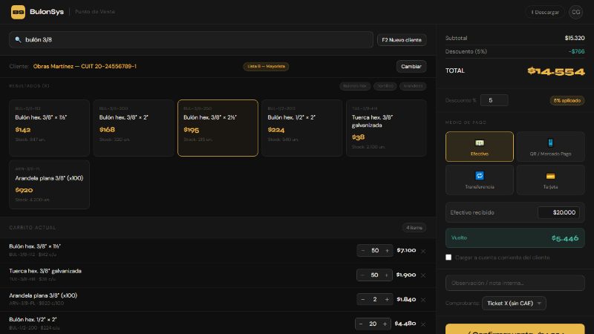594x334 pixels.
Task: Add product Bulón hex. 3/8" × 2" card
Action: pos(134,128)
